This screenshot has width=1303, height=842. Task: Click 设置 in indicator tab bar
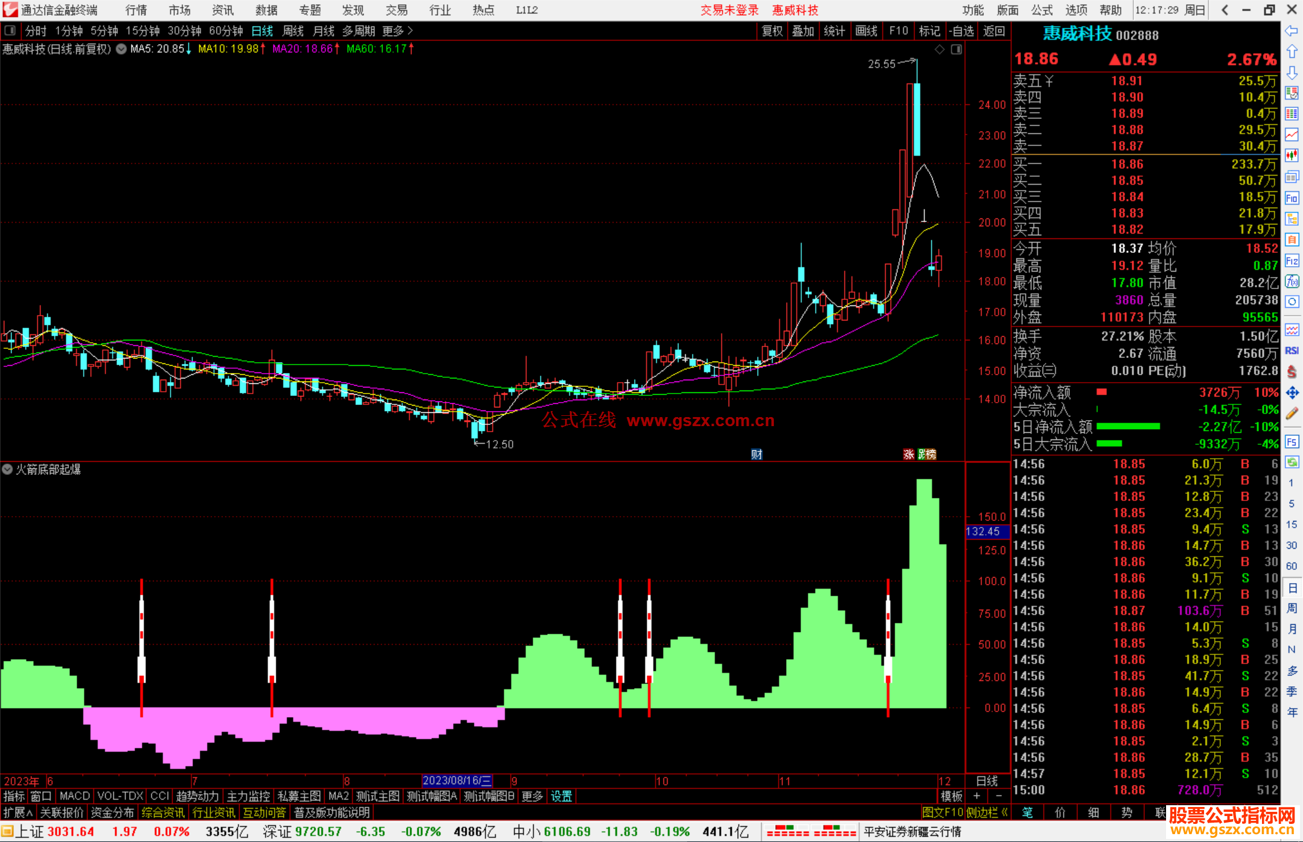(x=561, y=796)
